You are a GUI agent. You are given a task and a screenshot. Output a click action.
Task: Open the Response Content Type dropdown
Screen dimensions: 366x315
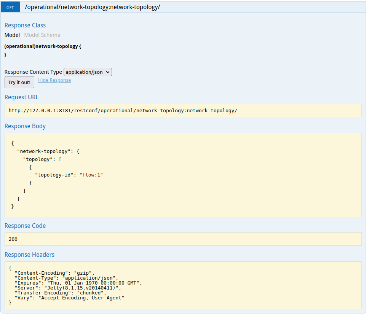coord(88,72)
